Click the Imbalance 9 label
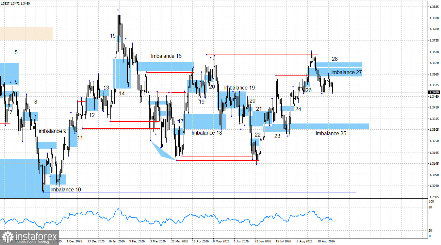 point(52,131)
